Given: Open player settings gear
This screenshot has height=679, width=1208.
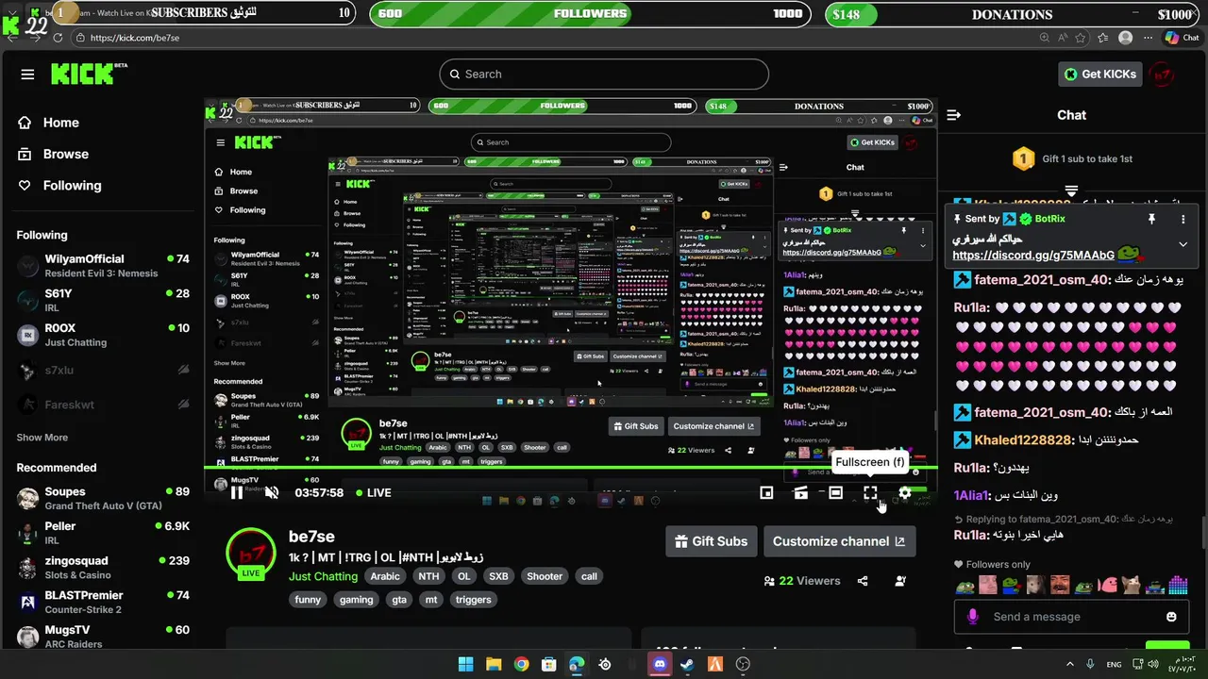Looking at the screenshot, I should [x=905, y=492].
